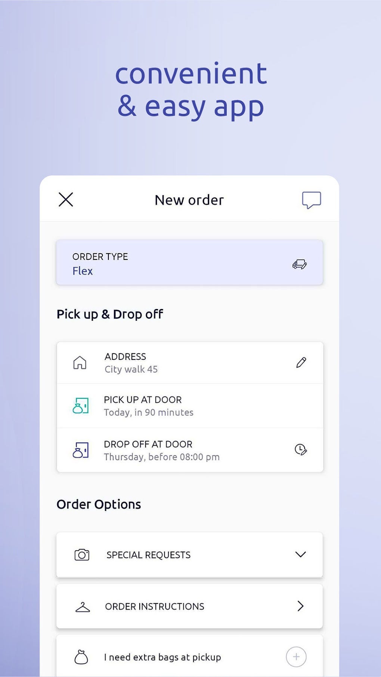381x677 pixels.
Task: Expand Special Requests chevron
Action: [x=300, y=555]
